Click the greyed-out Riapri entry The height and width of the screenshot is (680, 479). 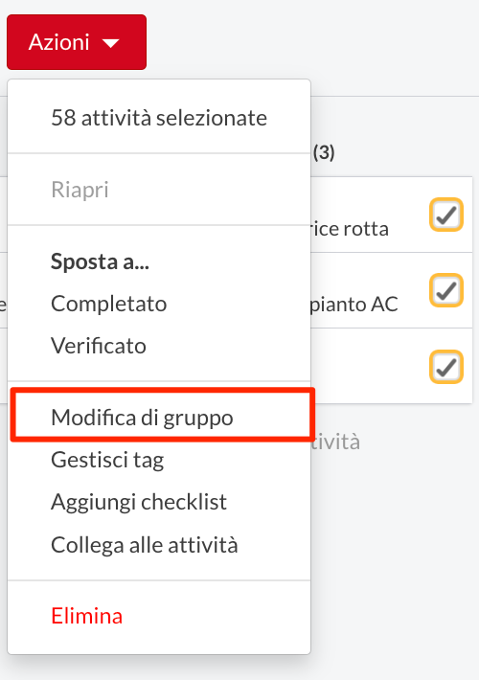pyautogui.click(x=80, y=190)
